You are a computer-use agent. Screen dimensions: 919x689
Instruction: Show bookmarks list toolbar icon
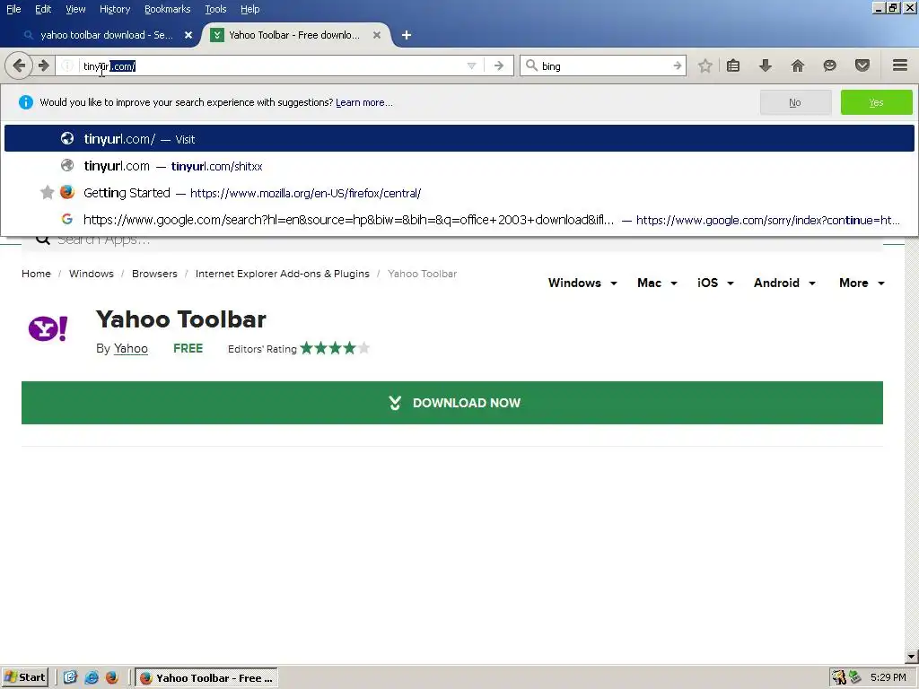click(732, 65)
